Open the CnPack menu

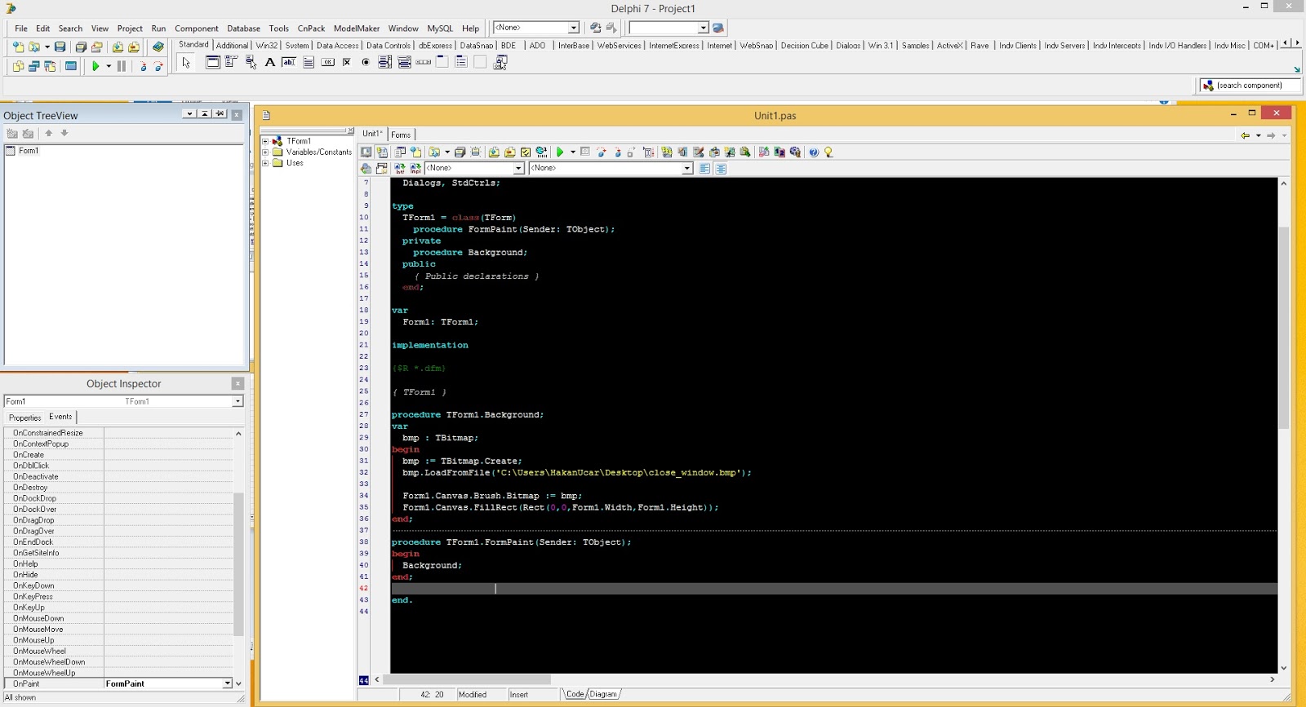(x=311, y=28)
